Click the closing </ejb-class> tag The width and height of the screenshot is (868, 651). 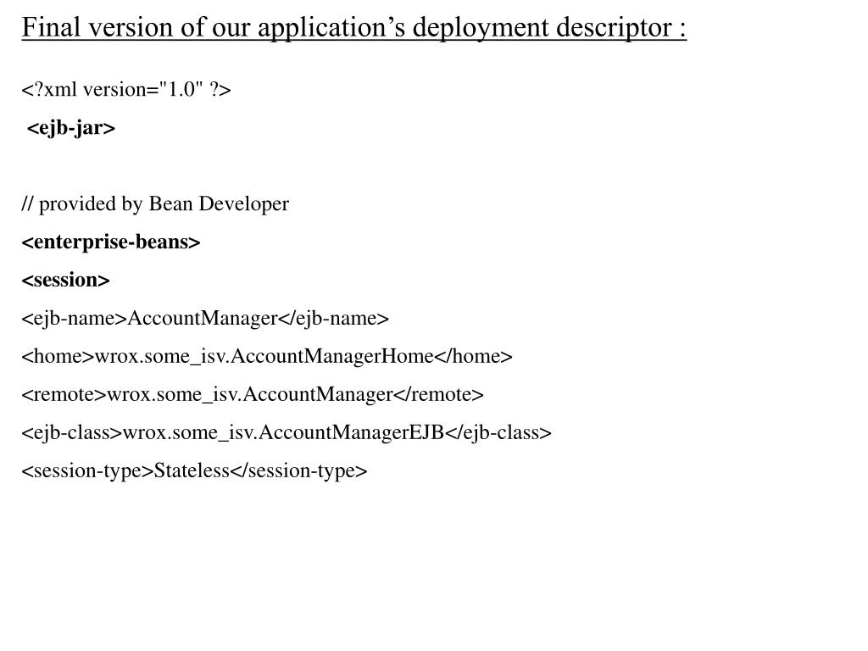pos(498,433)
